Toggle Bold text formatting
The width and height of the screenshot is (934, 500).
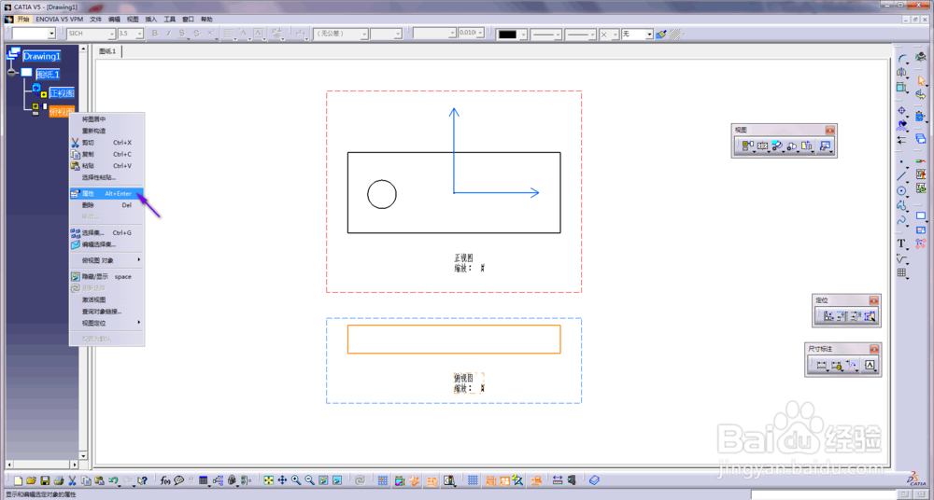[155, 34]
